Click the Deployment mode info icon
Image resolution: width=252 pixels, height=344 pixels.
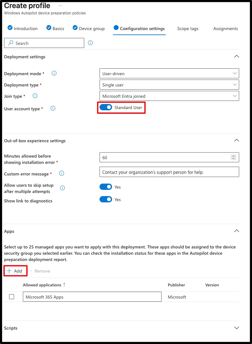pos(54,73)
